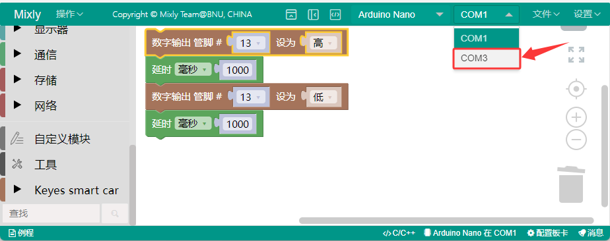Open the 低 level dropdown

click(323, 97)
